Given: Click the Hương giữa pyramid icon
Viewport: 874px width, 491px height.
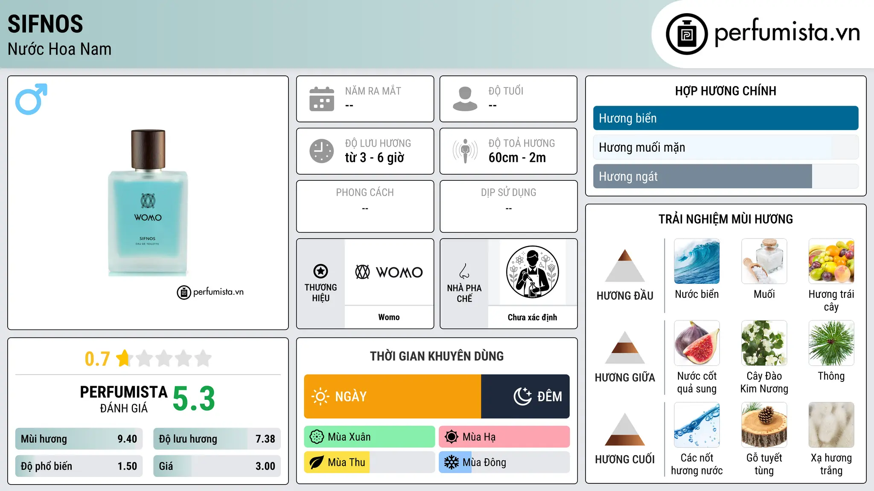Looking at the screenshot, I should coord(625,347).
